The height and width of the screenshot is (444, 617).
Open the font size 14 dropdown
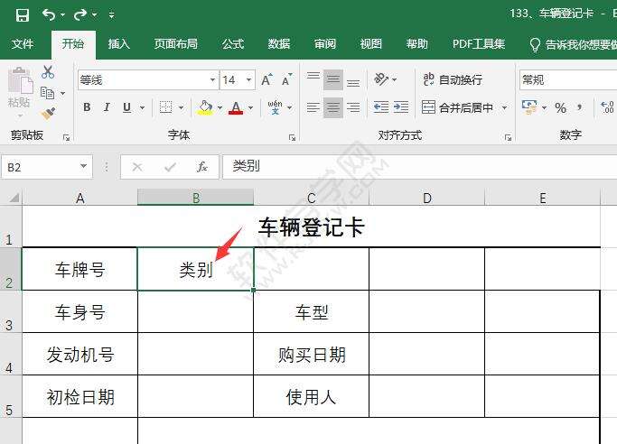pos(248,80)
